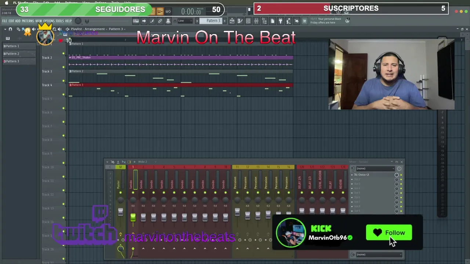Click the pan knob on the Master channel
The width and height of the screenshot is (470, 264).
[x=120, y=200]
